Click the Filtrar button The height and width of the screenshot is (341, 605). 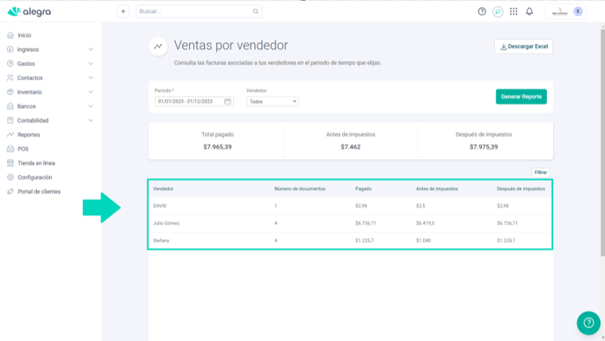pos(541,172)
